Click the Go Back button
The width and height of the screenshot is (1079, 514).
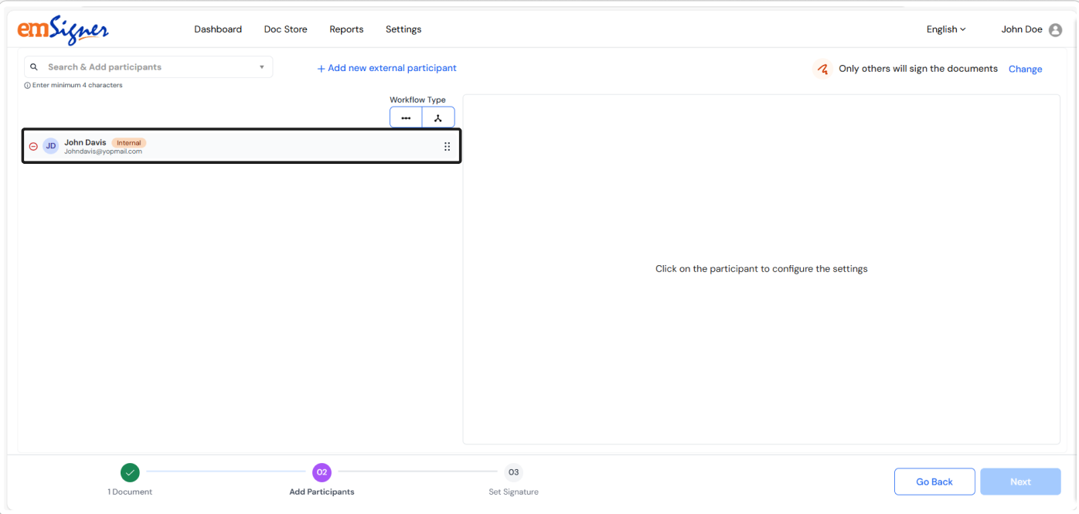934,482
